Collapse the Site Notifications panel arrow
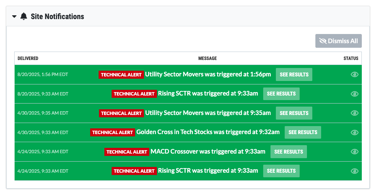376x196 pixels. (14, 17)
